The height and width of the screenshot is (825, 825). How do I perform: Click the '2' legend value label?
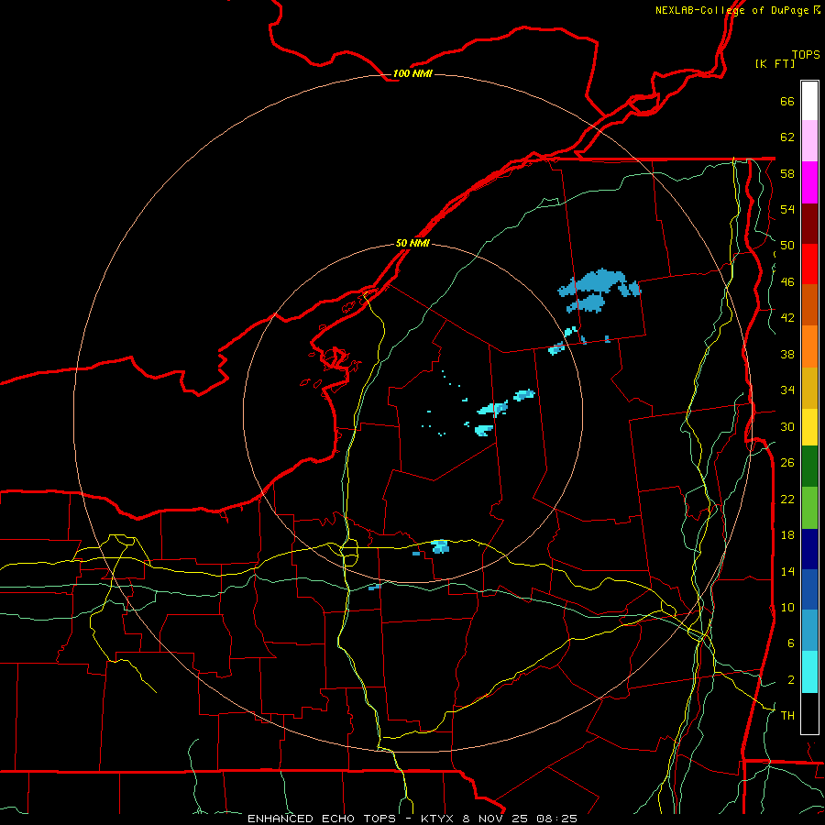click(x=791, y=680)
